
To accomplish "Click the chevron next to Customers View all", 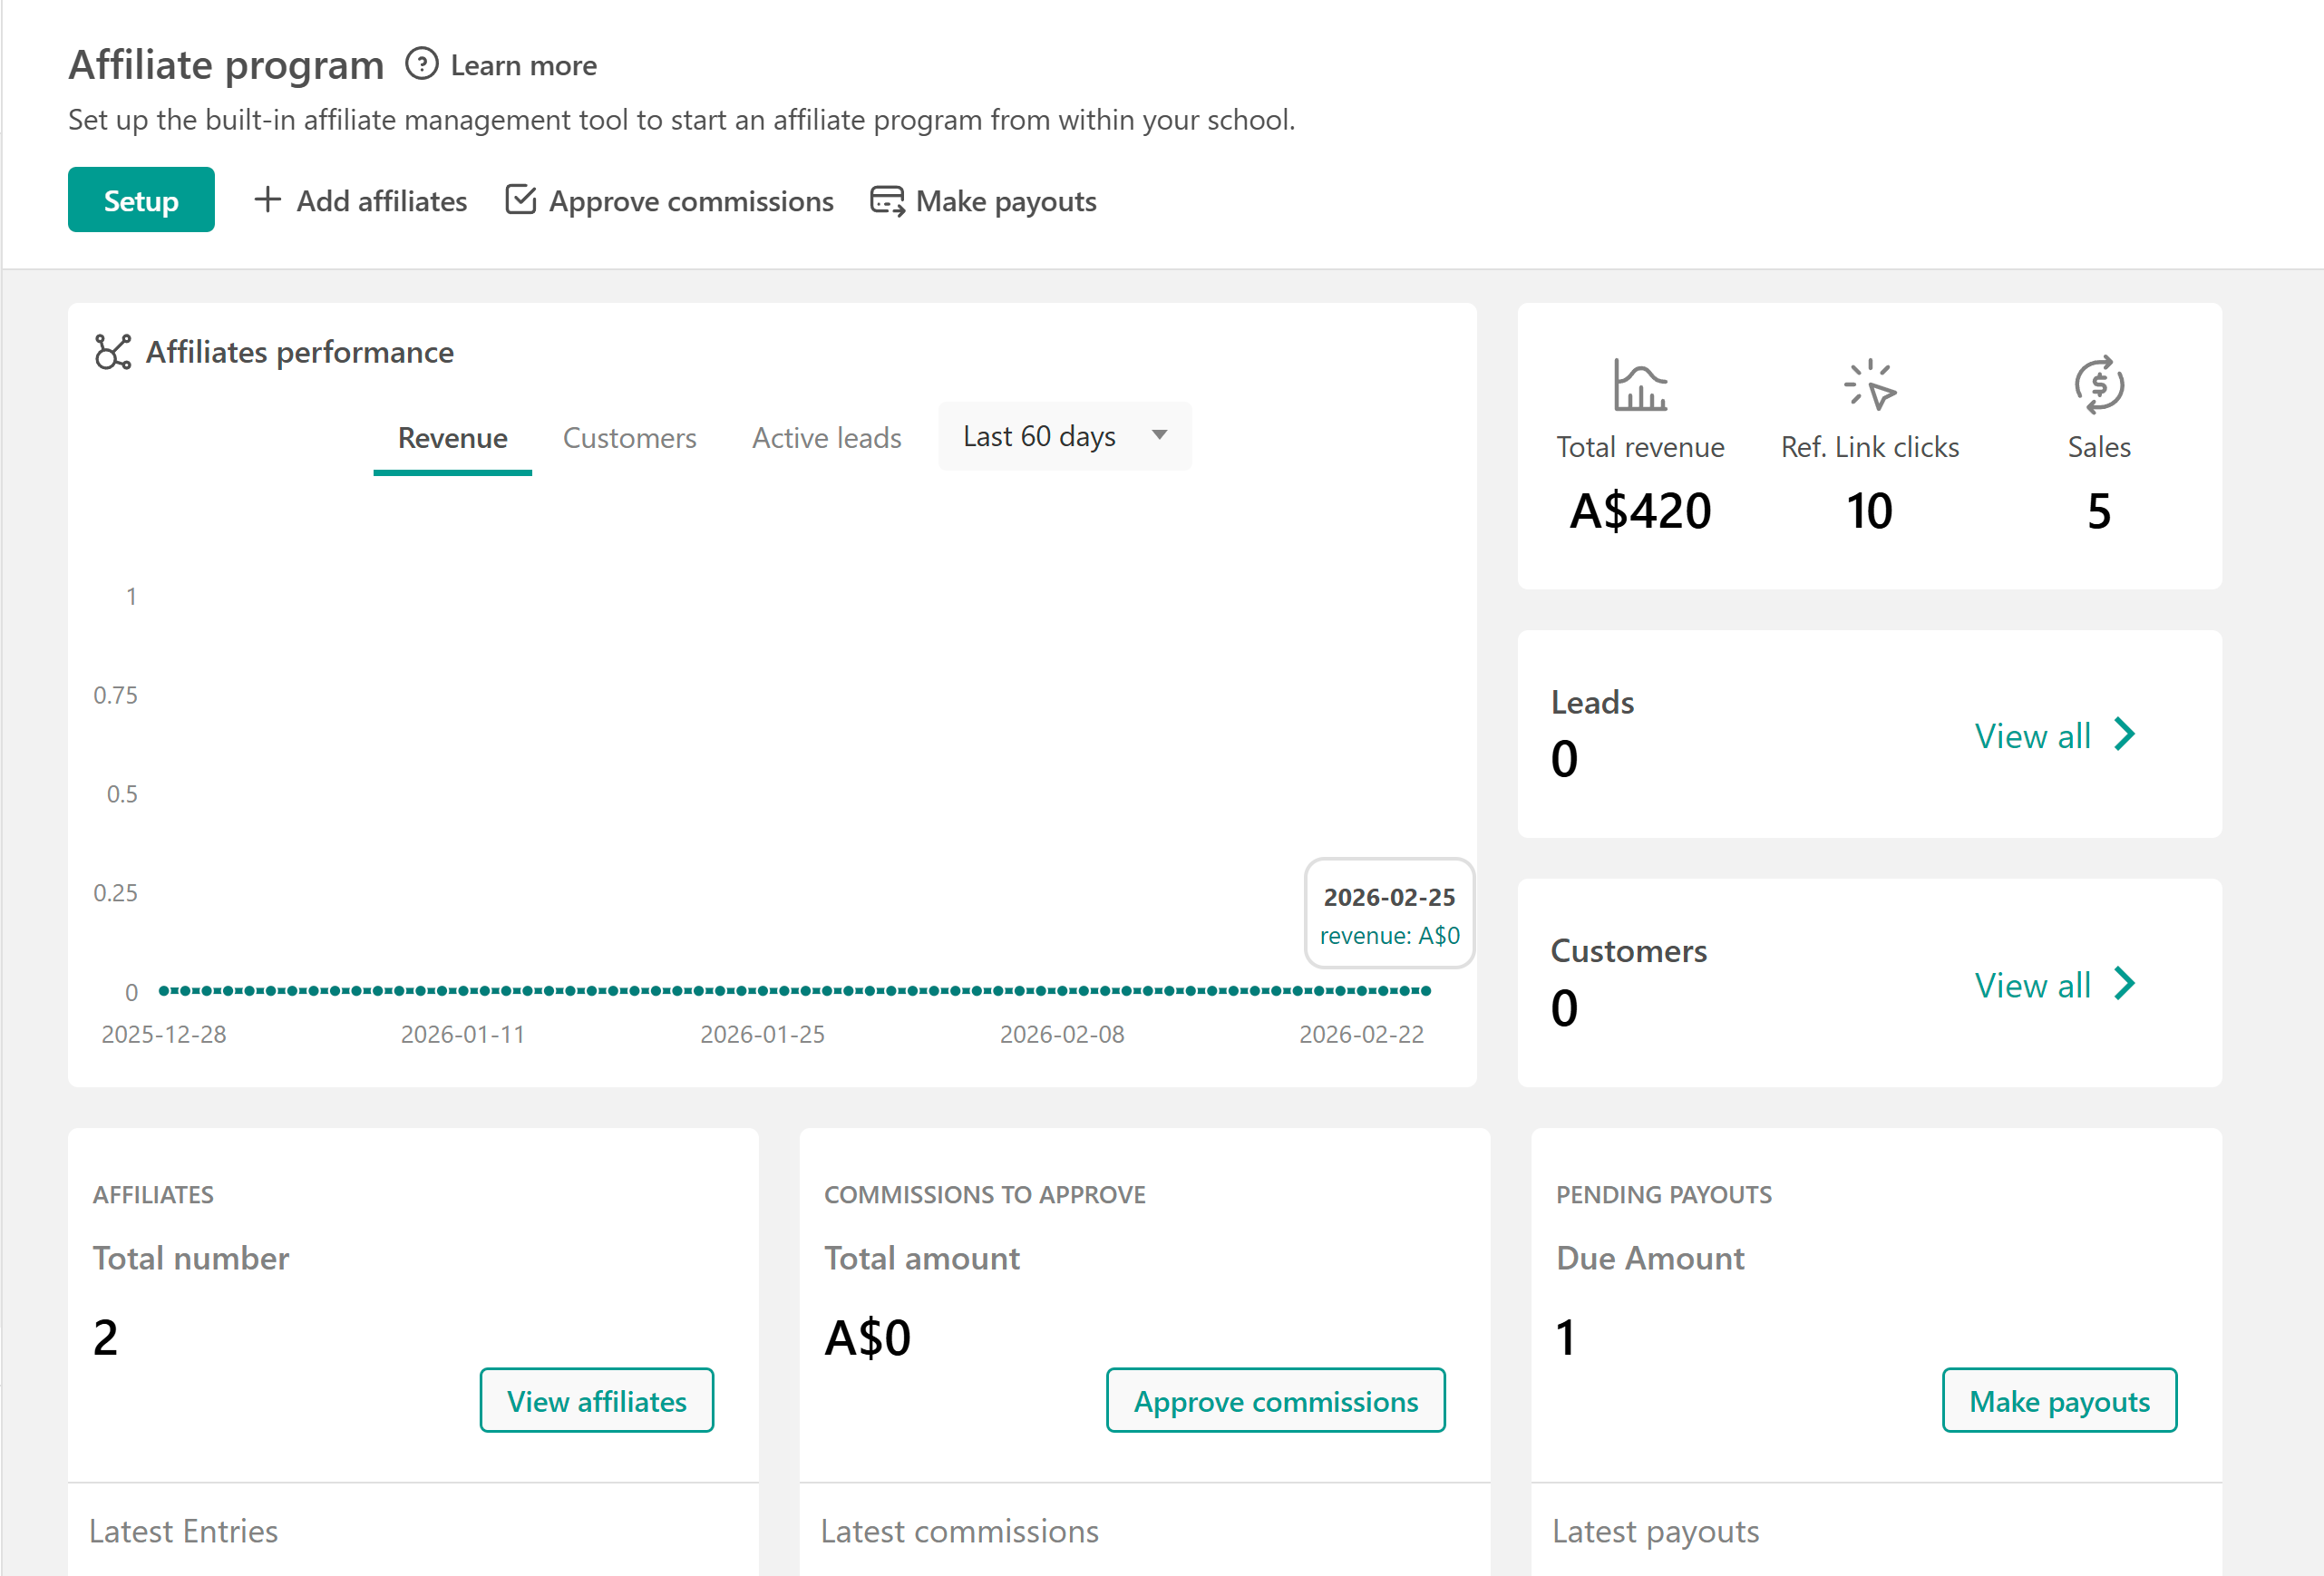I will (x=2125, y=984).
